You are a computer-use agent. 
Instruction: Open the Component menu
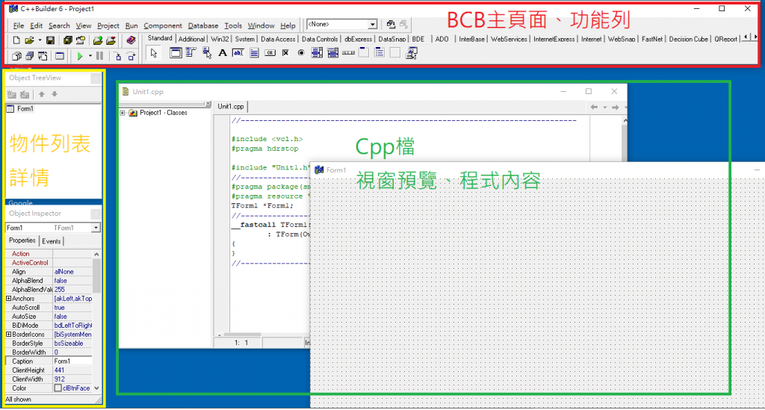162,25
